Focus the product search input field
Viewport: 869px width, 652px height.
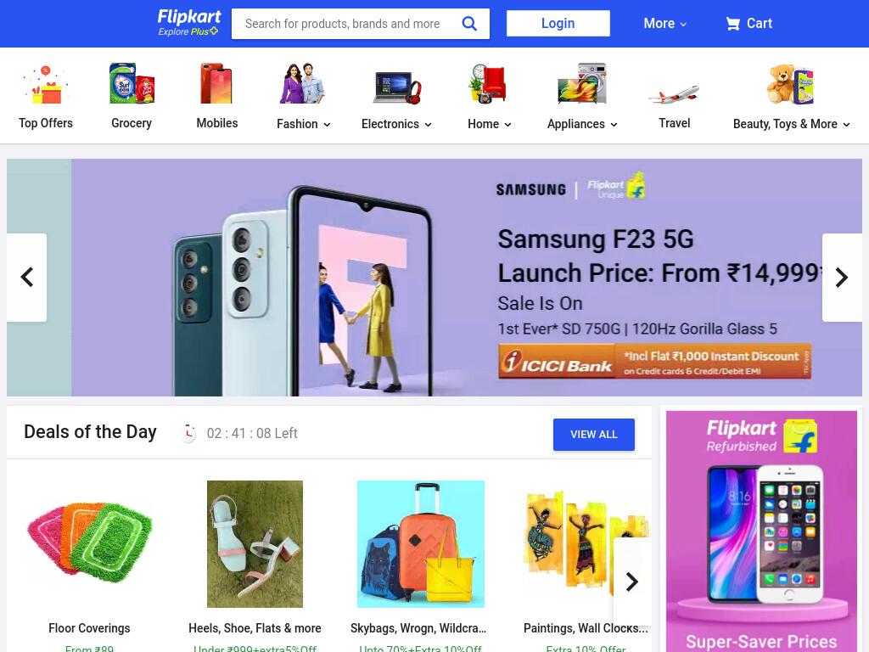point(346,24)
